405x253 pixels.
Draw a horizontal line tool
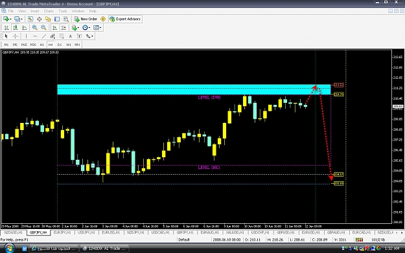click(x=35, y=36)
